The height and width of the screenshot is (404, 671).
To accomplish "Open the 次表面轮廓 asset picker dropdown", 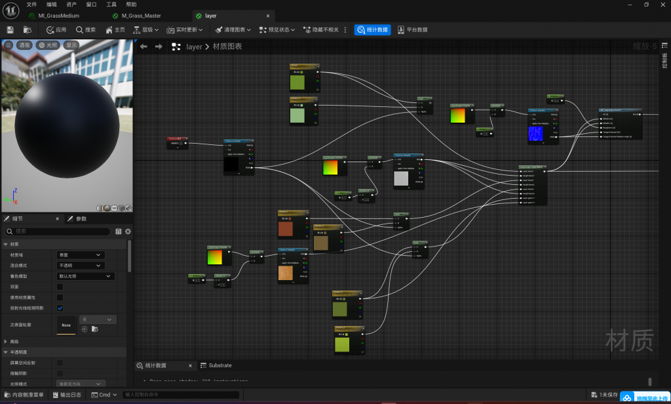I will click(98, 319).
